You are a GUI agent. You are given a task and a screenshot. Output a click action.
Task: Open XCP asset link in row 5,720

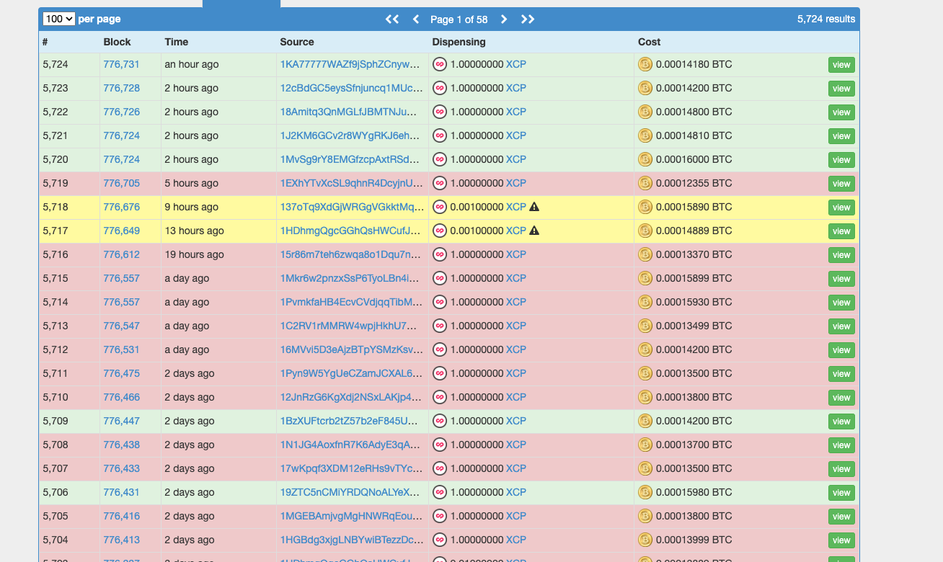(516, 159)
